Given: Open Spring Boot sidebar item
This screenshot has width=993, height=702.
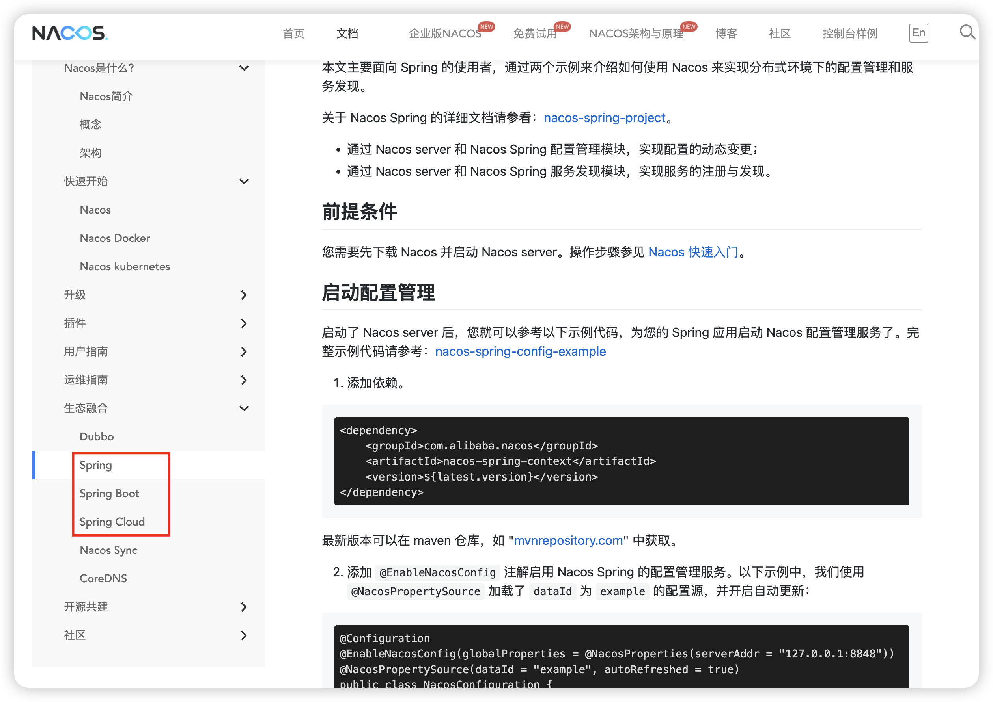Looking at the screenshot, I should tap(109, 494).
